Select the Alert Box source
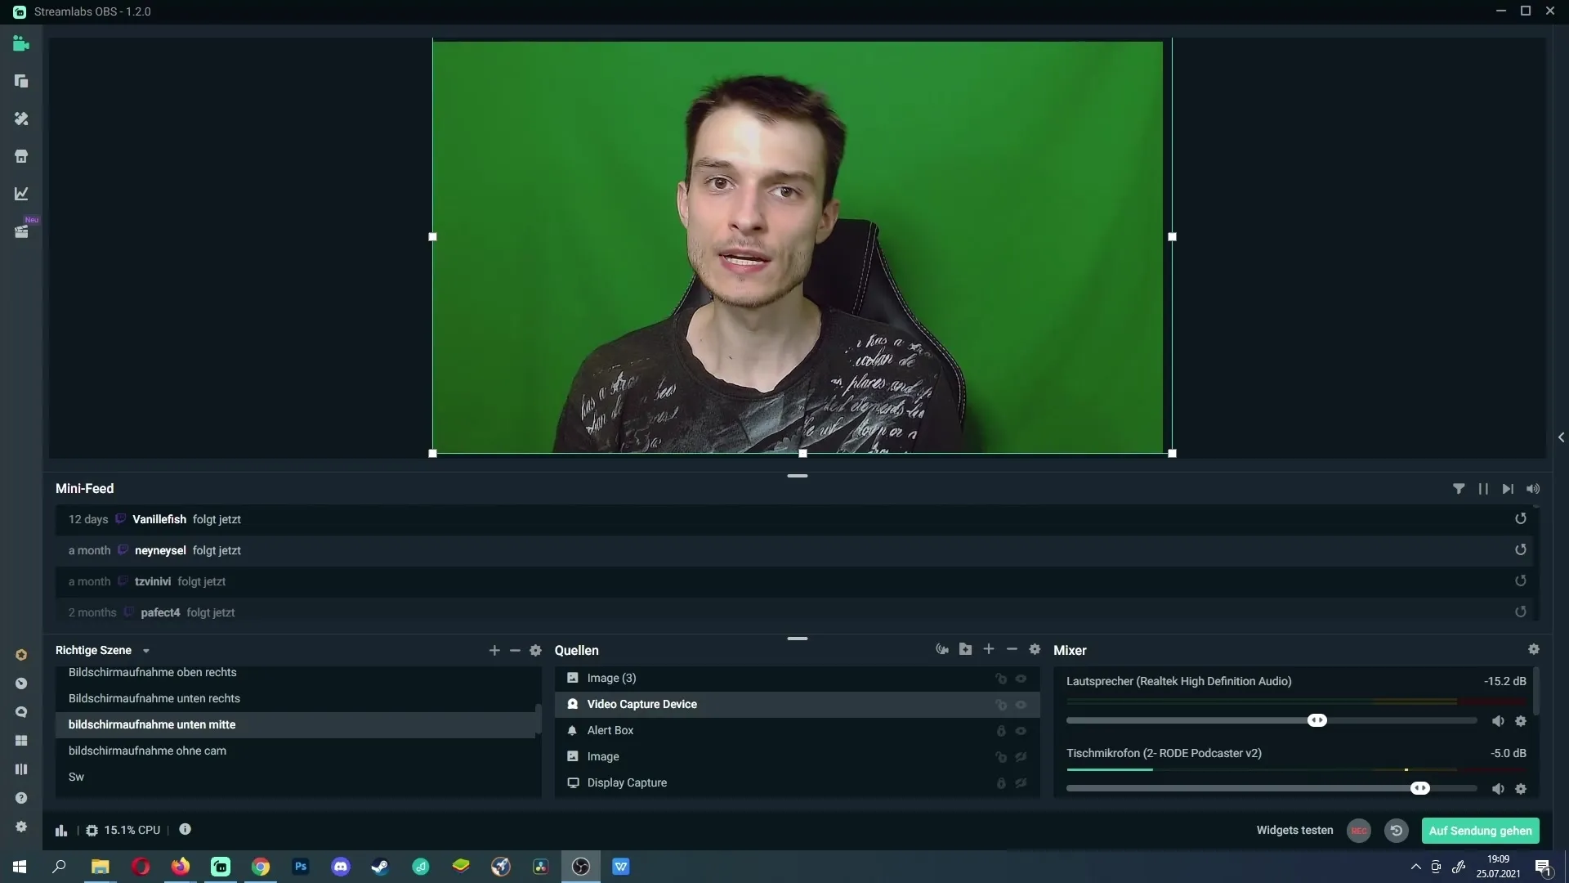The image size is (1569, 883). 610,730
